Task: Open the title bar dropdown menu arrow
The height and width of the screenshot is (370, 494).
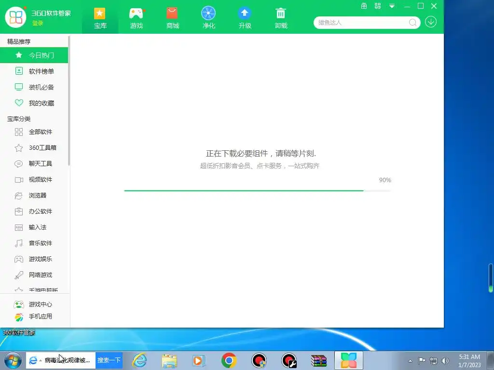Action: [392, 6]
